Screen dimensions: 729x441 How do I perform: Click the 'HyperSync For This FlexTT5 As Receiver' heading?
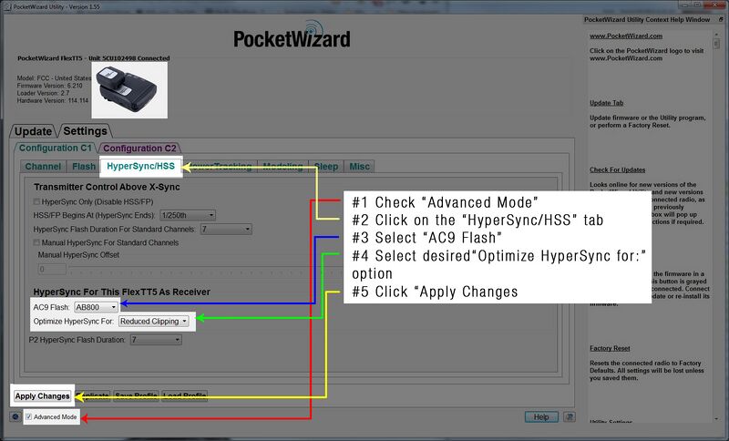pyautogui.click(x=122, y=292)
